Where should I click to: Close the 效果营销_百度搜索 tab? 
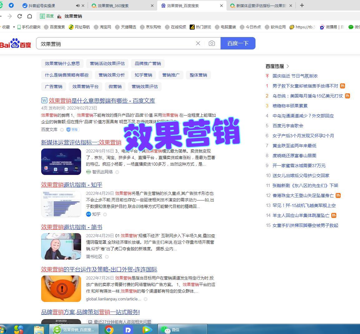[x=221, y=6]
